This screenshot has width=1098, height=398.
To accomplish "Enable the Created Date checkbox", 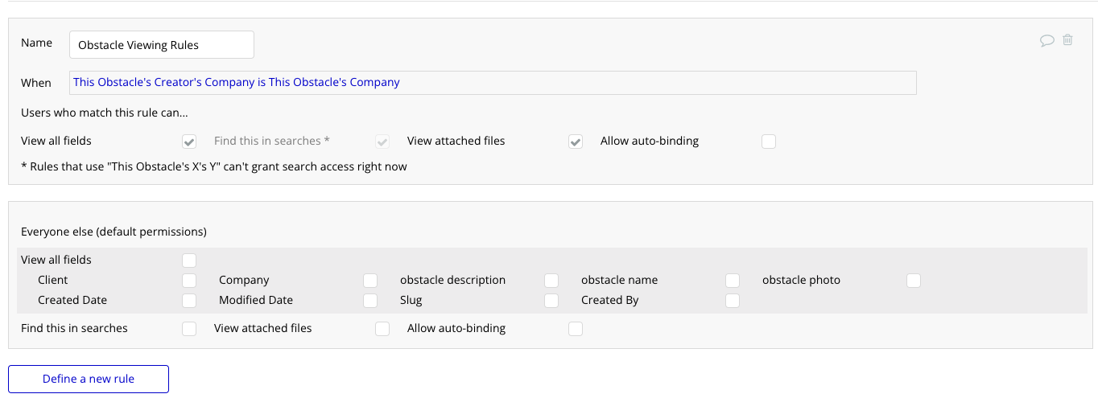I will pyautogui.click(x=189, y=301).
